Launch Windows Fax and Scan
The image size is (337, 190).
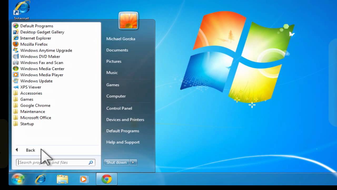click(x=42, y=63)
